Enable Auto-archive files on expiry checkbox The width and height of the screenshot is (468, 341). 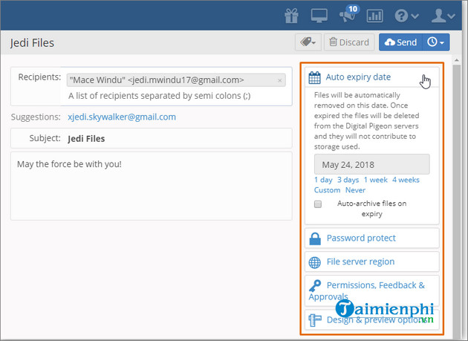[x=318, y=204]
